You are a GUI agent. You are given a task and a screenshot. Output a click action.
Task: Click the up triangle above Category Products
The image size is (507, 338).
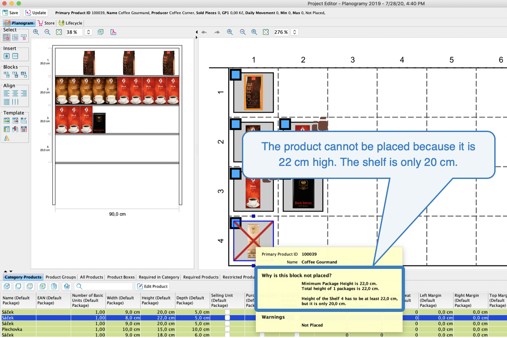tap(6, 271)
